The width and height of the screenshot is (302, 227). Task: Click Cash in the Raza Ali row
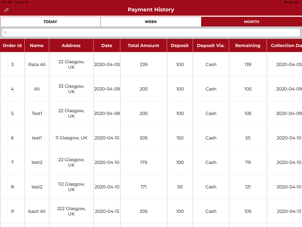(x=211, y=64)
